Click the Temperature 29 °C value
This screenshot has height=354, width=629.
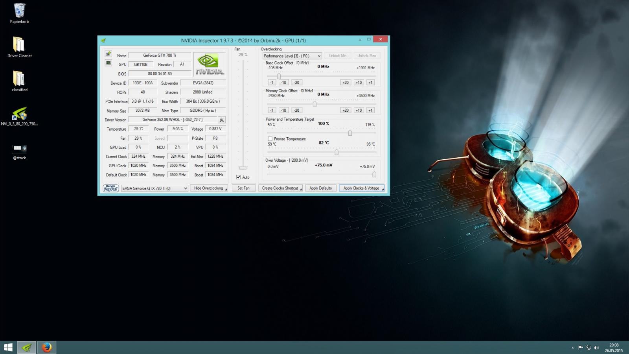pos(138,129)
